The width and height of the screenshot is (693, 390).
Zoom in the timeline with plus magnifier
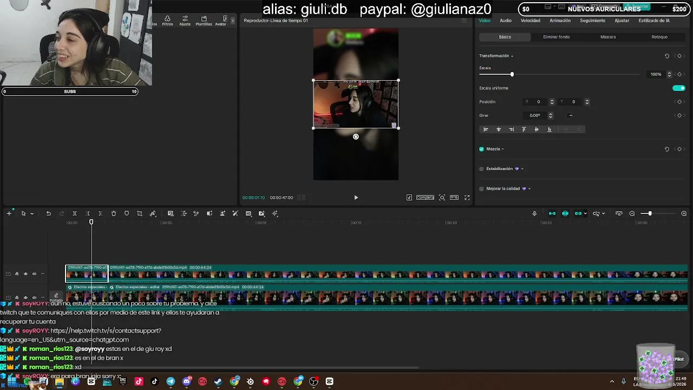click(684, 213)
